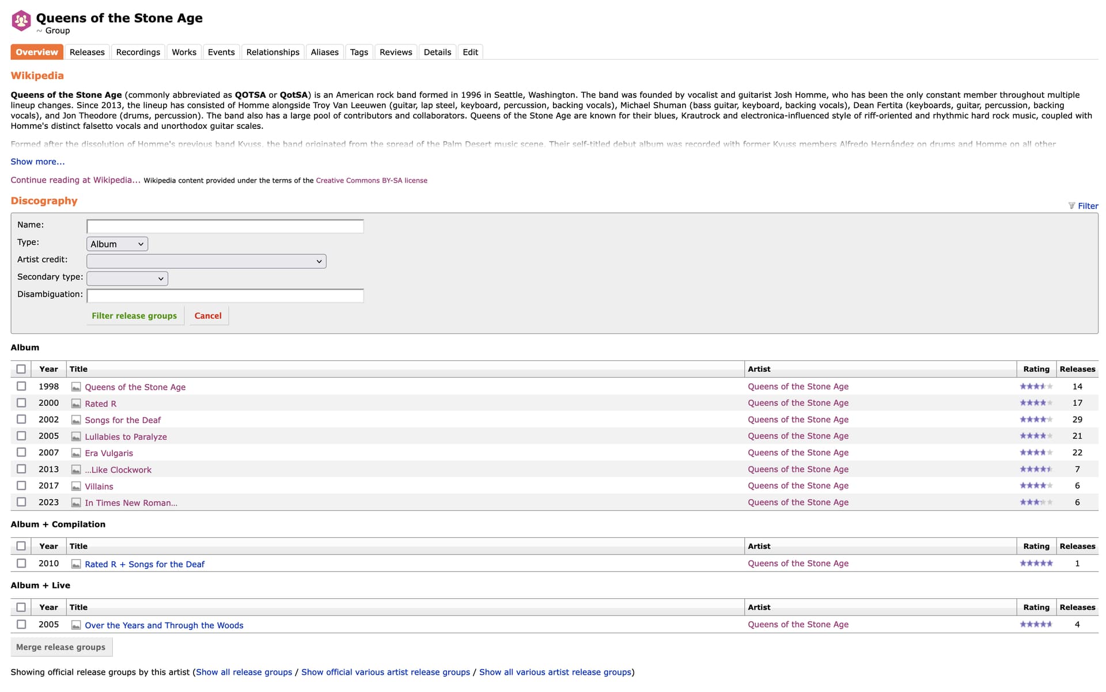Switch to the Recordings tab
The width and height of the screenshot is (1106, 692).
(138, 52)
